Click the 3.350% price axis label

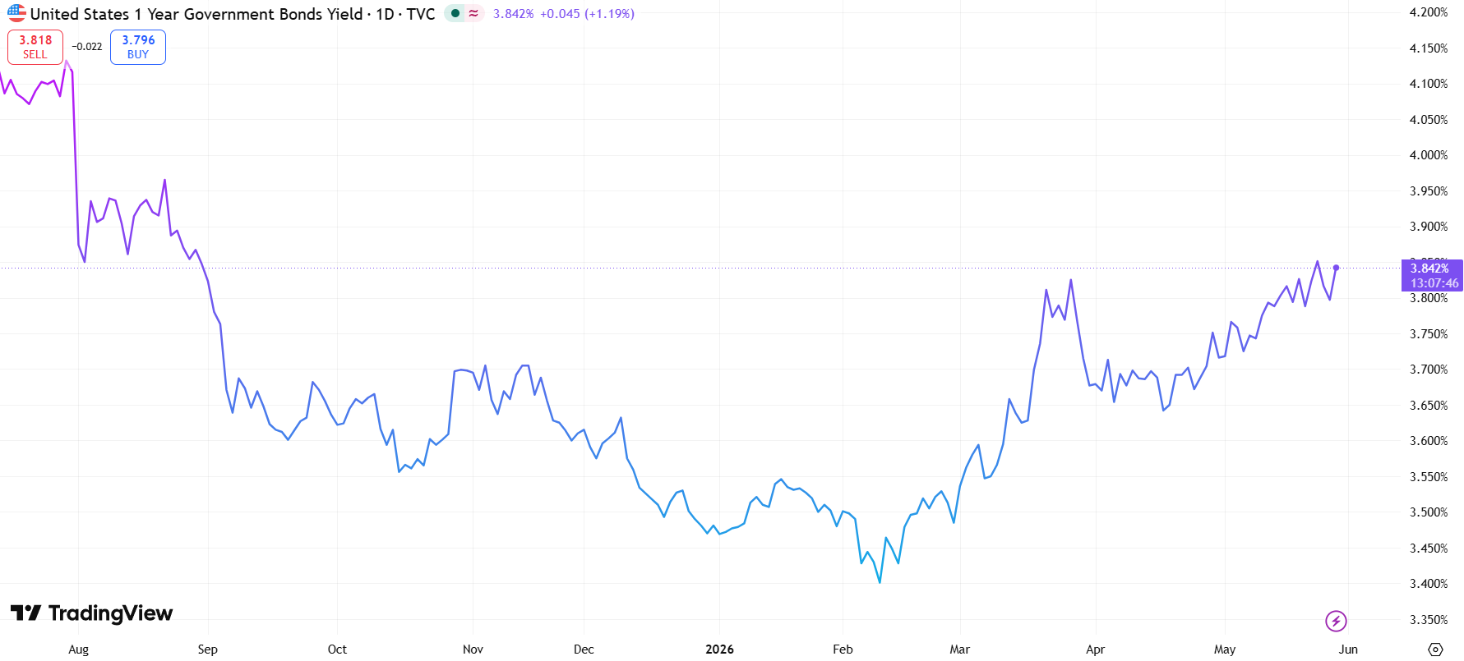[x=1429, y=620]
